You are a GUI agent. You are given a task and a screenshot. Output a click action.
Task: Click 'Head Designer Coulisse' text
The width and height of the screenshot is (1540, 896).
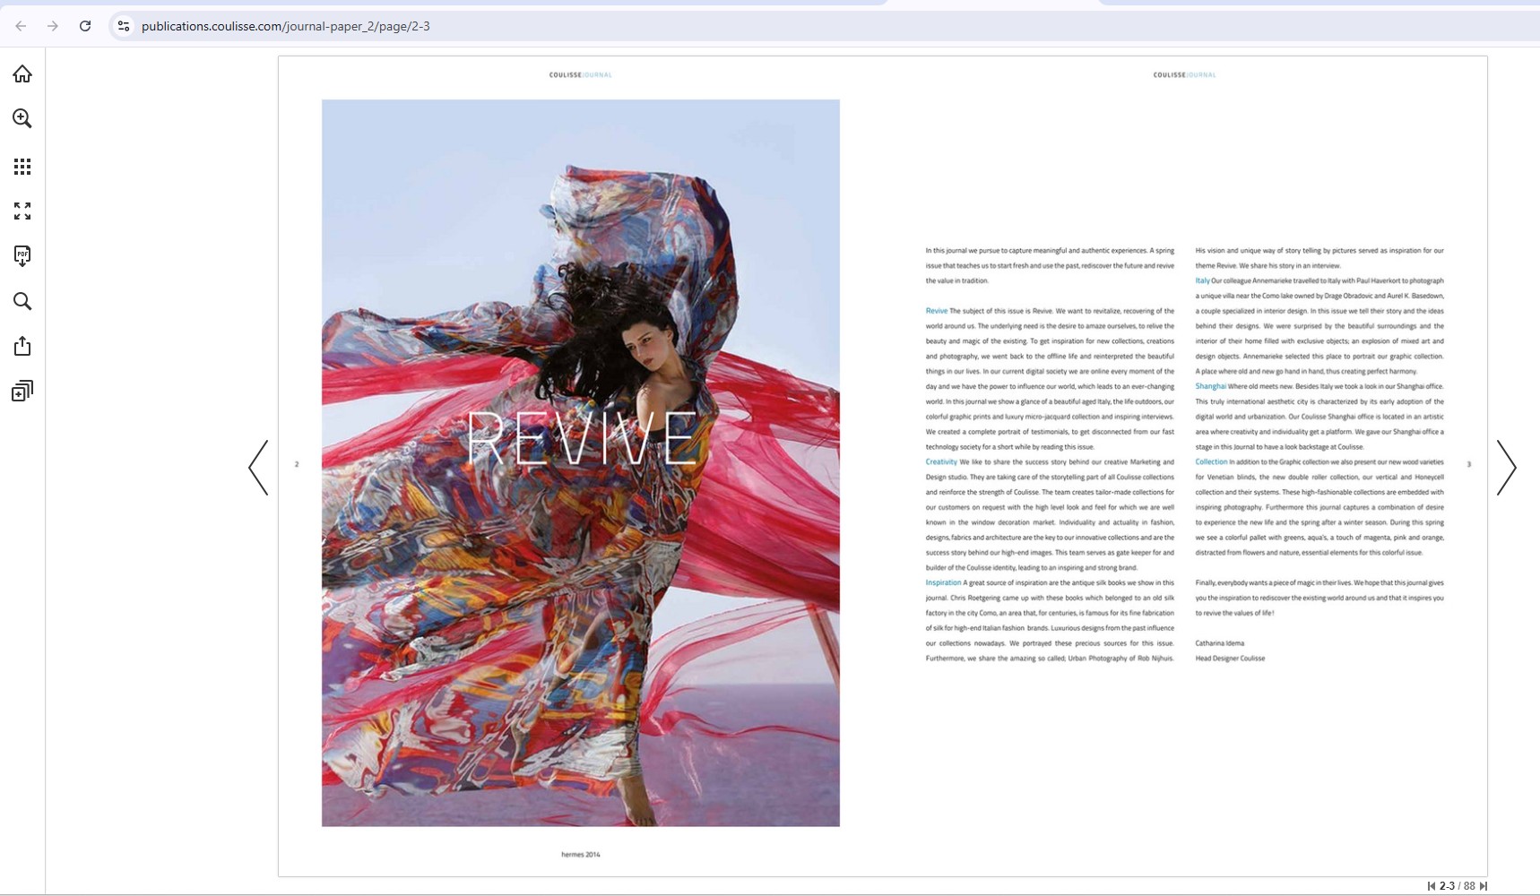click(1230, 659)
